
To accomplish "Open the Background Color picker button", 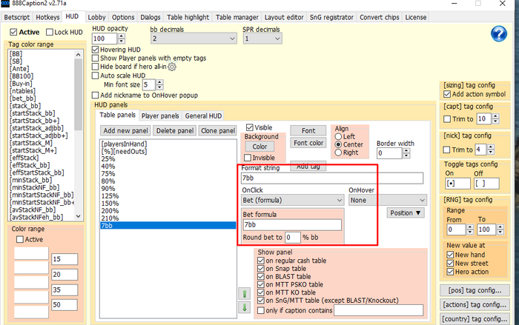I will (259, 147).
